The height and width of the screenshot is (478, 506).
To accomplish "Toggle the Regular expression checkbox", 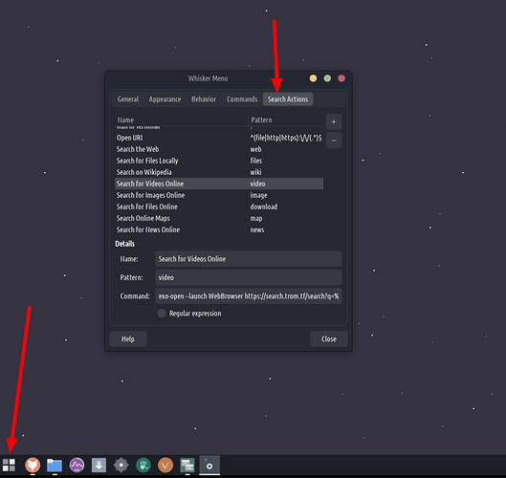I will [x=162, y=314].
